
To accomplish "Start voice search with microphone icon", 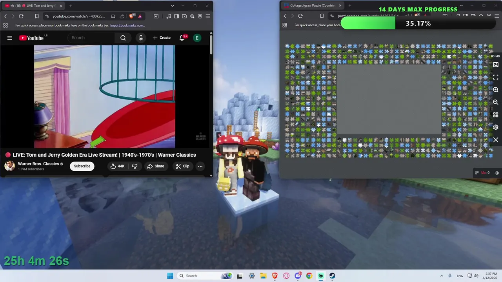I will tap(141, 38).
